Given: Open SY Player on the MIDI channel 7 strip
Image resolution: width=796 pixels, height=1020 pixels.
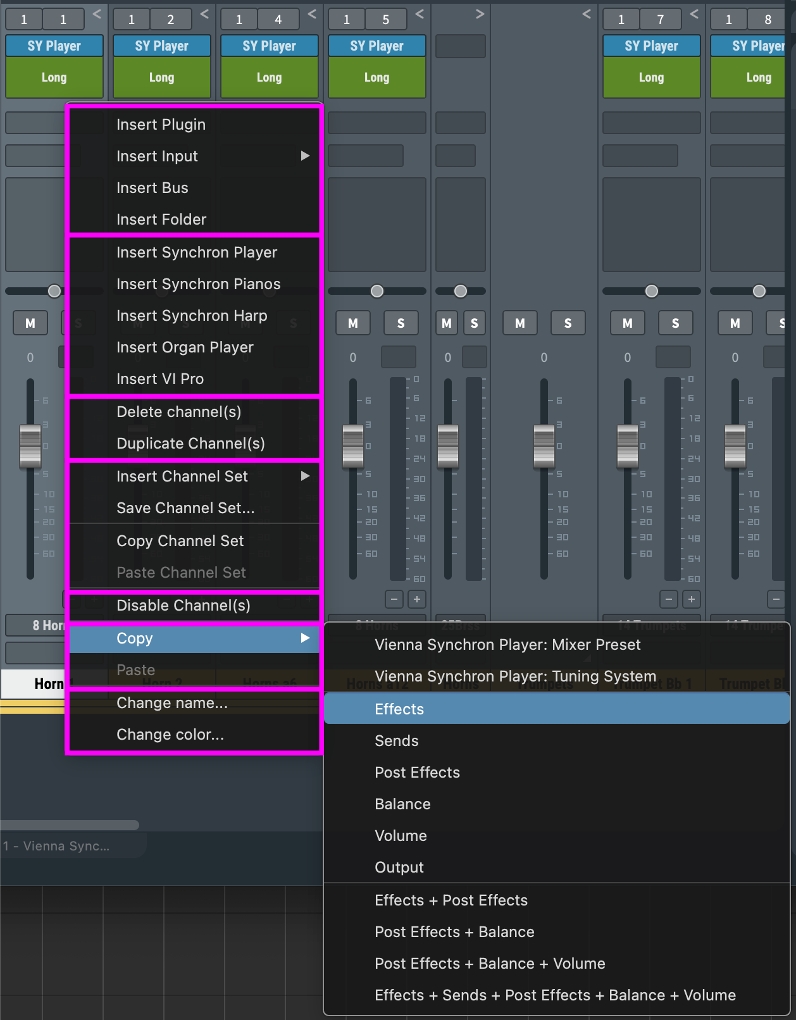Looking at the screenshot, I should point(651,46).
